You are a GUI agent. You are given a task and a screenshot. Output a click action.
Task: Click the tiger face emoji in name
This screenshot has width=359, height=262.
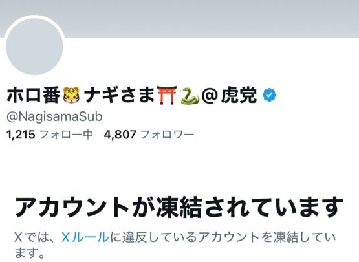click(x=71, y=95)
